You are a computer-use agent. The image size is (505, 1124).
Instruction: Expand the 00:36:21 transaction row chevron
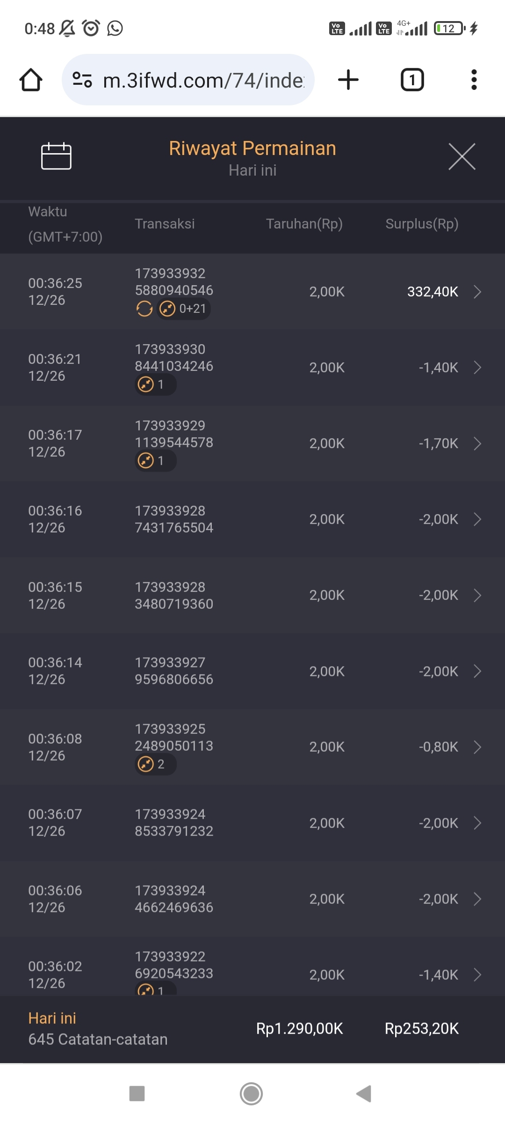click(x=477, y=368)
